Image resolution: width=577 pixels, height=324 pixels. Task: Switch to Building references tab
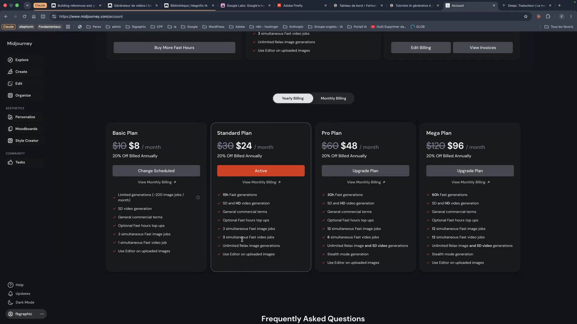tap(76, 5)
